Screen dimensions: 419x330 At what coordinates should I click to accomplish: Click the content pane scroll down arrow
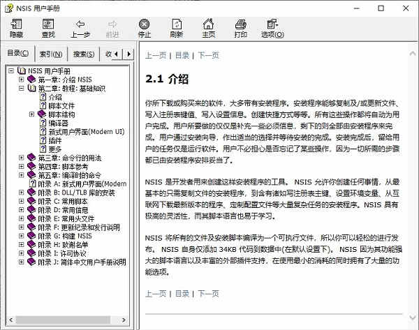(412, 317)
